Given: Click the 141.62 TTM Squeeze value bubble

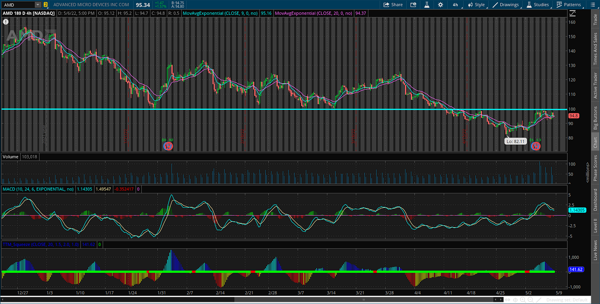Looking at the screenshot, I should tap(575, 270).
